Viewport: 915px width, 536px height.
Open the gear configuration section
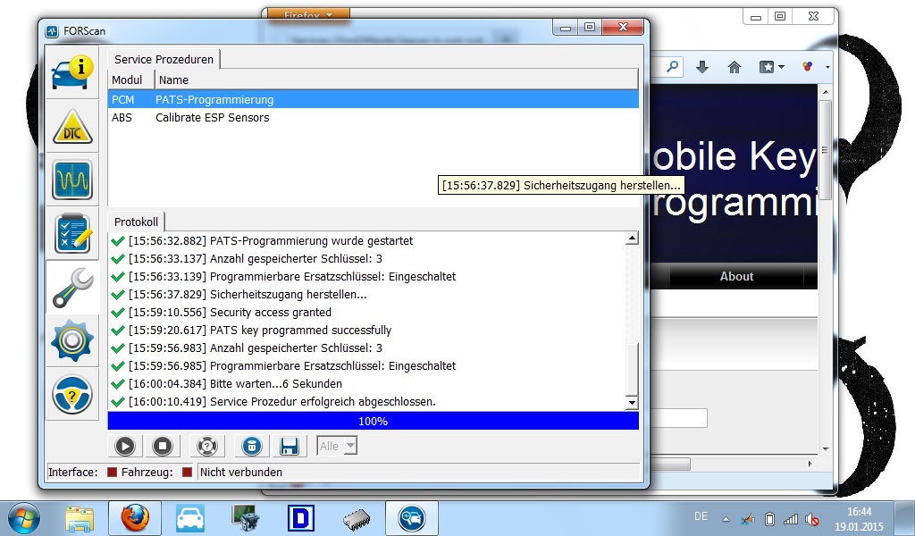click(x=73, y=340)
